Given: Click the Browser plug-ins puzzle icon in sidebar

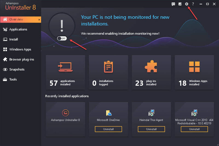Looking at the screenshot, I should [x=5, y=59].
